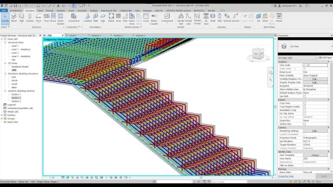Click the Set work plane tool
The width and height of the screenshot is (333, 187).
point(258,18)
